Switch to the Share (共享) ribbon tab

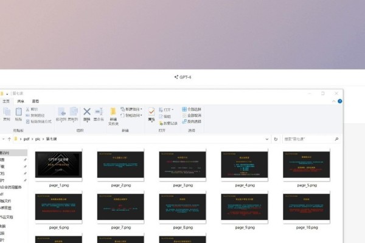21,101
